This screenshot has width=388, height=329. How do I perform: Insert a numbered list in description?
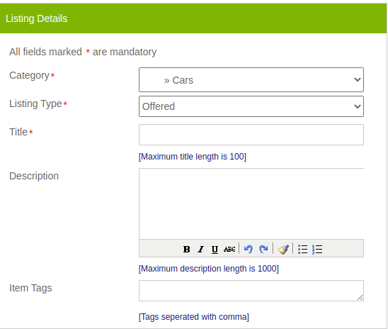pos(317,249)
